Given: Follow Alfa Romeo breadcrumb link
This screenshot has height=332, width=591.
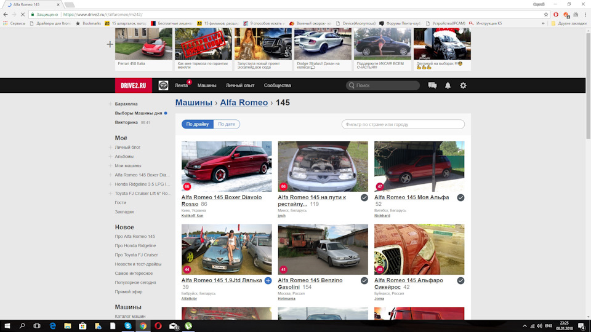Looking at the screenshot, I should coord(244,103).
